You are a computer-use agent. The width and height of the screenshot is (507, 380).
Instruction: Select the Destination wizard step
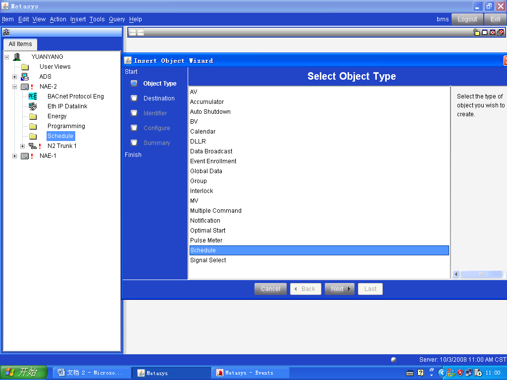(x=159, y=98)
